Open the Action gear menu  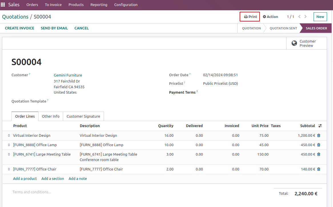pyautogui.click(x=270, y=17)
